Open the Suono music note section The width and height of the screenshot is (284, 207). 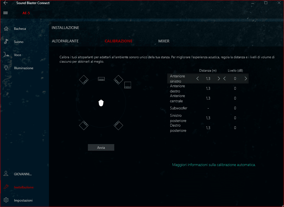tap(6, 42)
